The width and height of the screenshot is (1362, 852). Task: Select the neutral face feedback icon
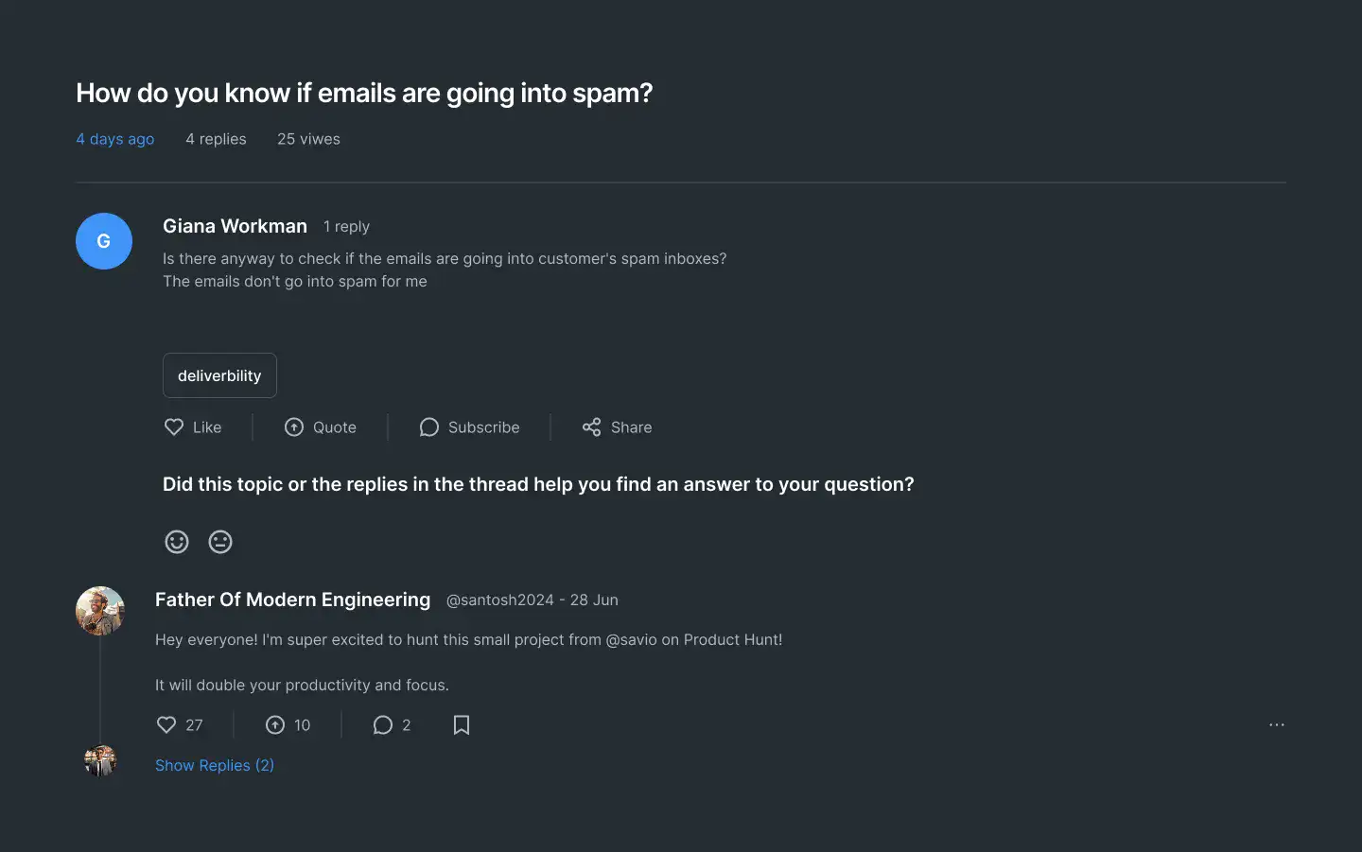[220, 542]
